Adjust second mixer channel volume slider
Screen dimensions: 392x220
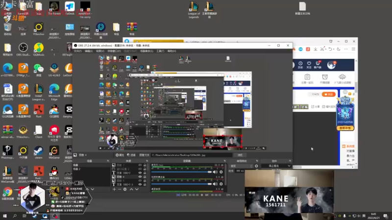click(181, 184)
